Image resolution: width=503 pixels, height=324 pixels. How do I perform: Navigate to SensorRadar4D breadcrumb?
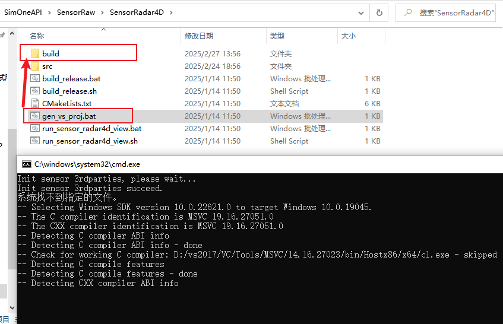pyautogui.click(x=137, y=12)
